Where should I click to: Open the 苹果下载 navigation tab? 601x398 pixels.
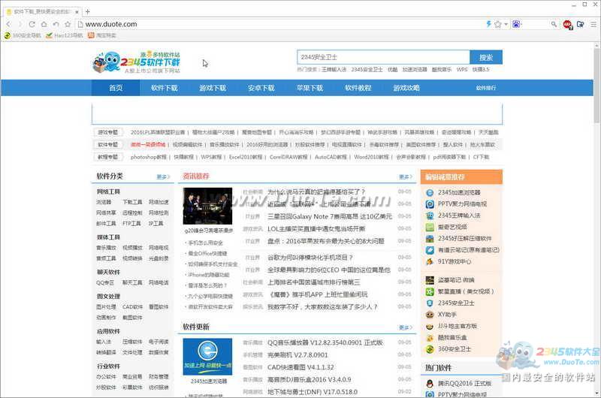pos(310,88)
